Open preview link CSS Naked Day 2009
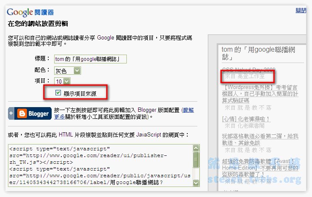 [249, 70]
